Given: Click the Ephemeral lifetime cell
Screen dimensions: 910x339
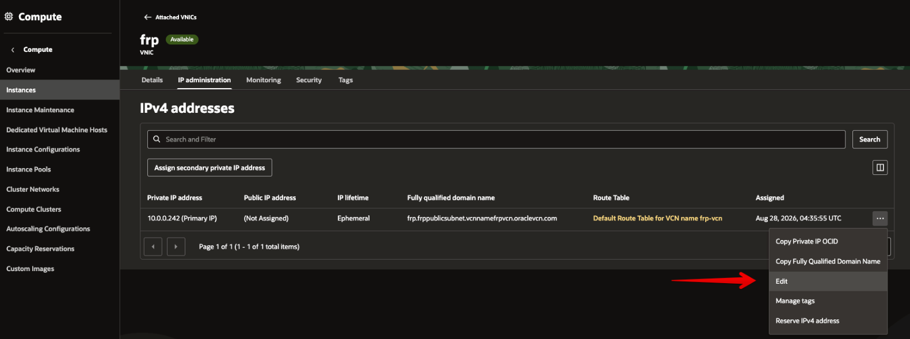Looking at the screenshot, I should tap(353, 219).
